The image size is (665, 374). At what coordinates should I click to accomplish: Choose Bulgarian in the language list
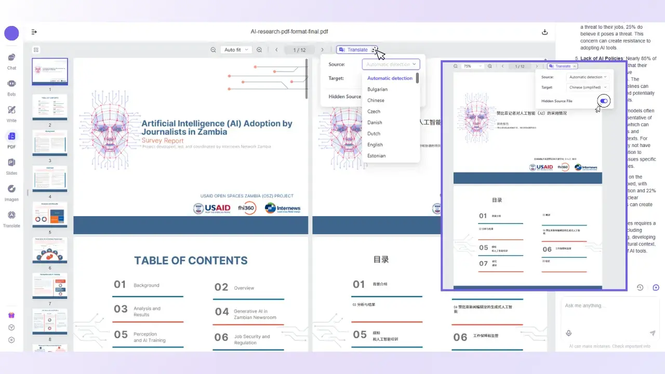[x=377, y=89]
